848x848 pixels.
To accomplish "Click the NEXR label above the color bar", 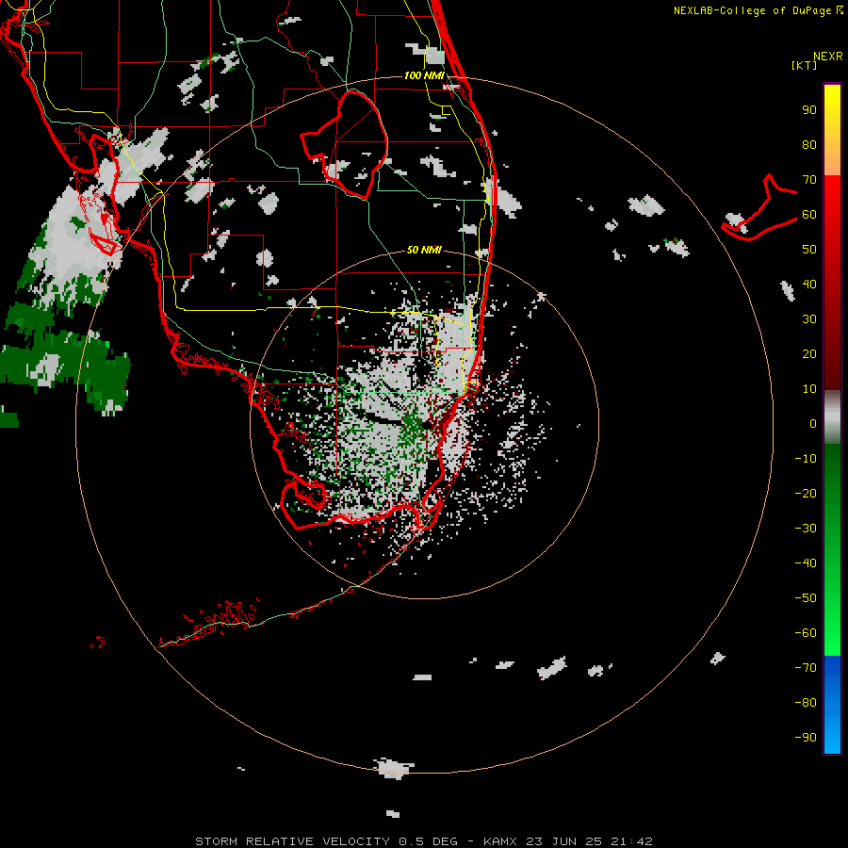I will pos(828,57).
